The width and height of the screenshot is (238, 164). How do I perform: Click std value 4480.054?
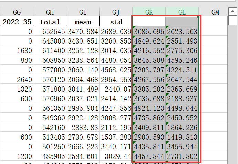(x=116, y=60)
